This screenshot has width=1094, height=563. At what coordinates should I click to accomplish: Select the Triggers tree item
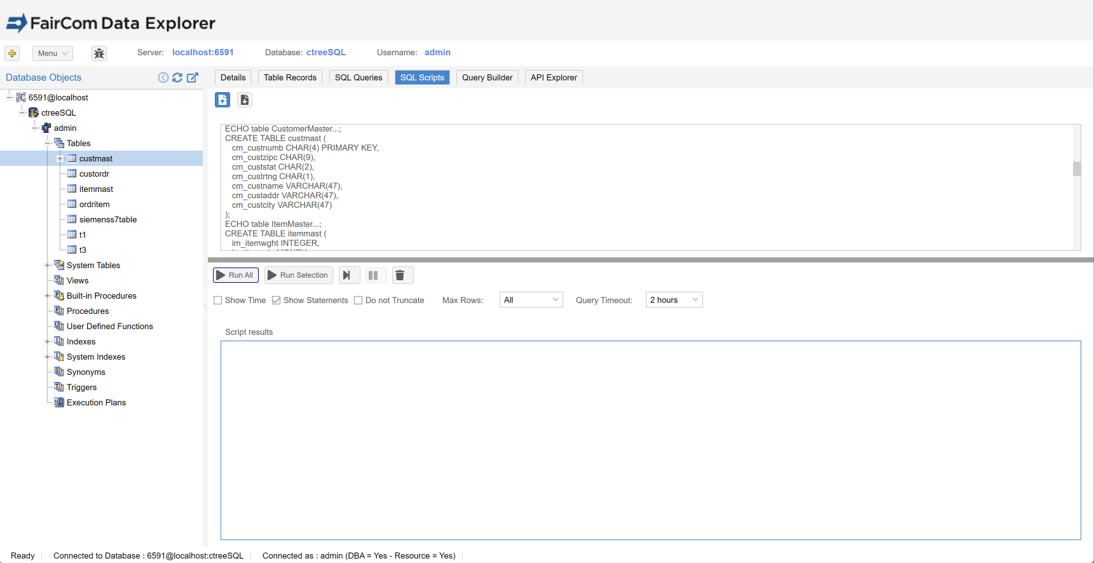(82, 387)
